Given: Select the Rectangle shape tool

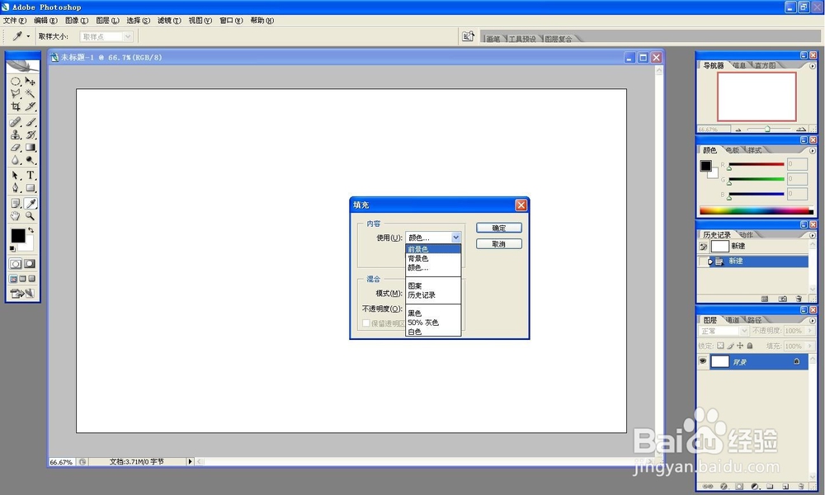Looking at the screenshot, I should coord(31,188).
